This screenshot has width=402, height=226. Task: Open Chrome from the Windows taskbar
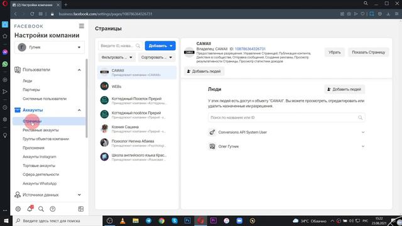coord(161,220)
